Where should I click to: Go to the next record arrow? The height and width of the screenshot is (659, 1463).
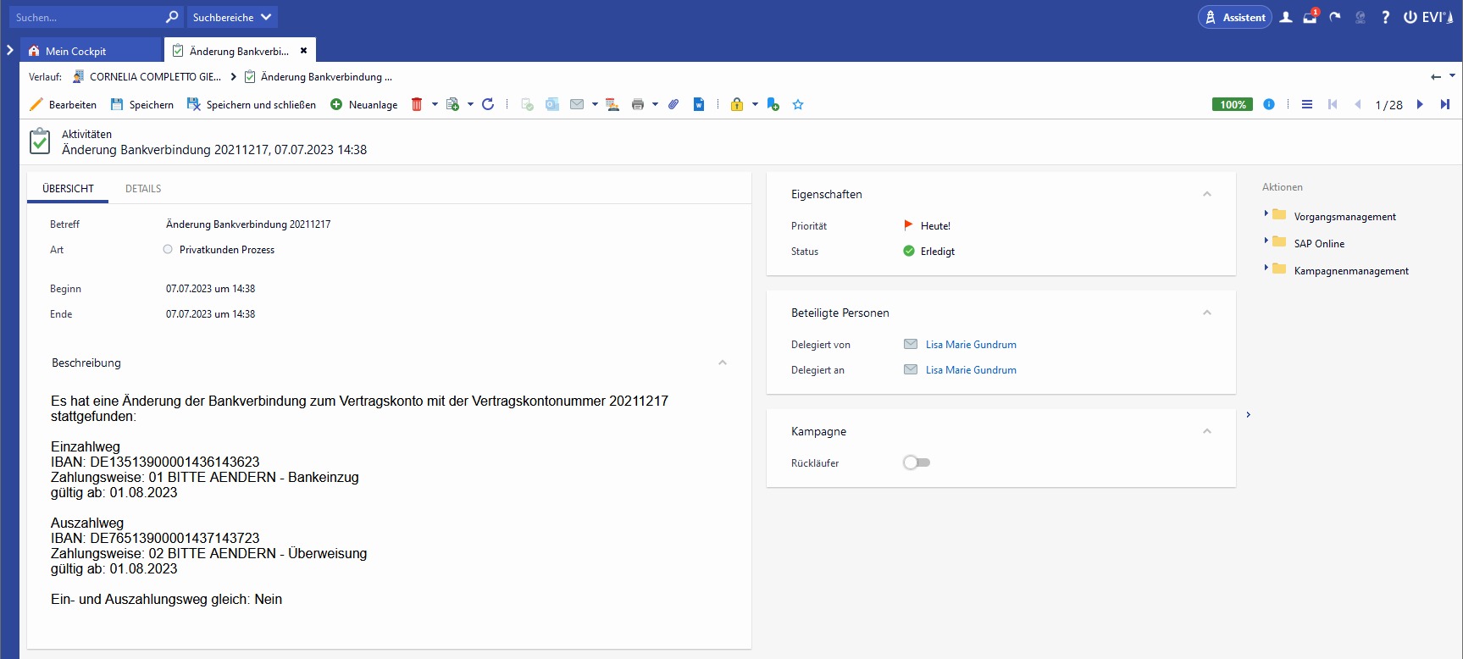[1420, 104]
